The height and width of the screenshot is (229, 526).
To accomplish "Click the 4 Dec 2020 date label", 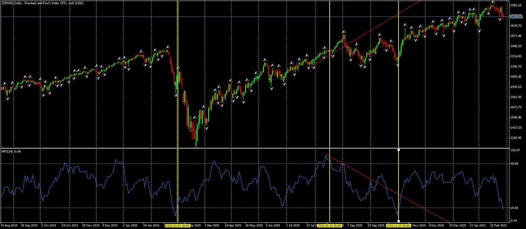I will click(x=436, y=225).
